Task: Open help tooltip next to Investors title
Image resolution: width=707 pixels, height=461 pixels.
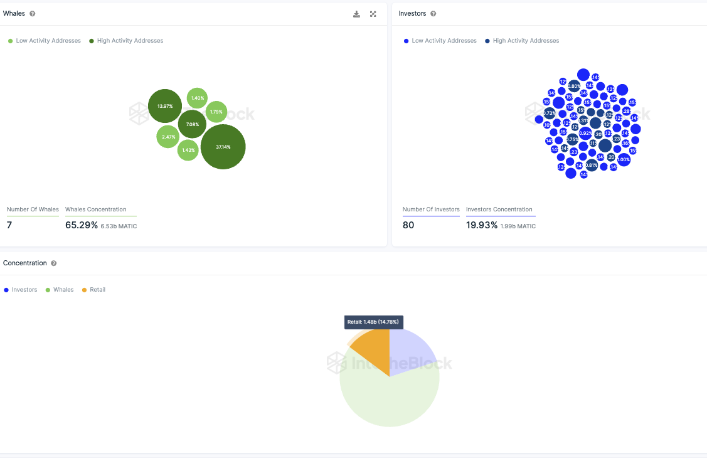Action: pyautogui.click(x=433, y=14)
